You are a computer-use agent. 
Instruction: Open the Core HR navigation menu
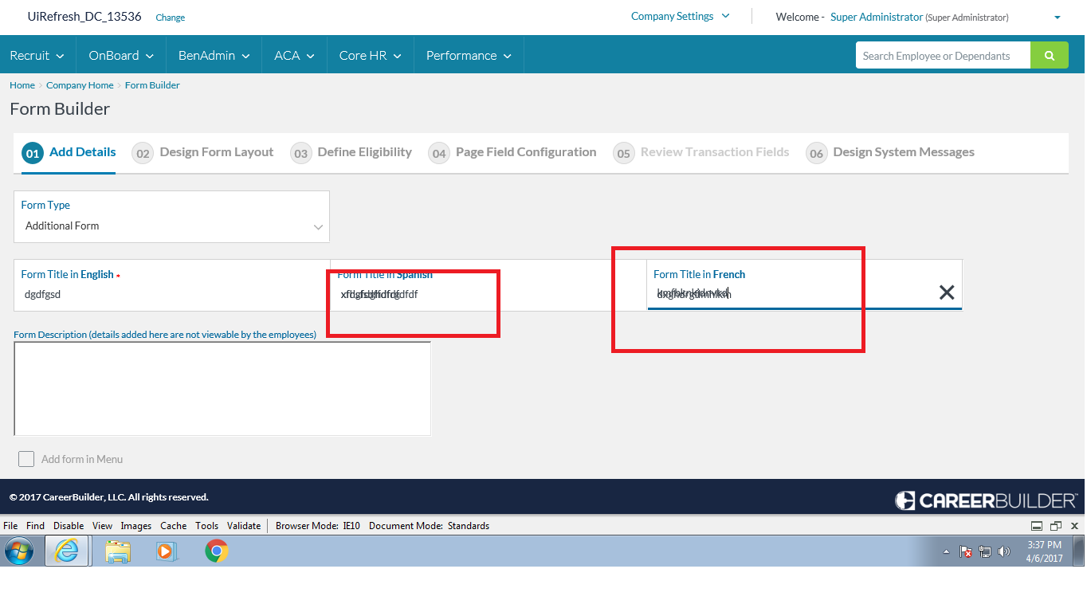tap(370, 56)
